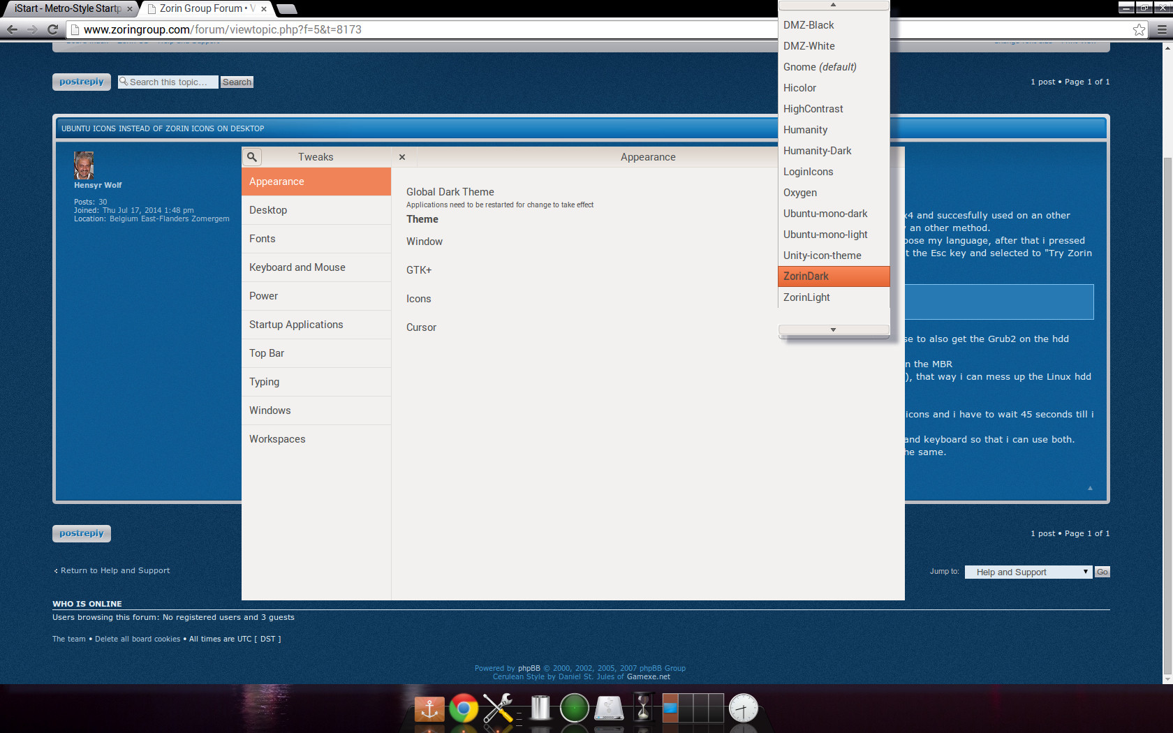Open the trash can in the dock
Image resolution: width=1173 pixels, height=733 pixels.
pyautogui.click(x=540, y=708)
